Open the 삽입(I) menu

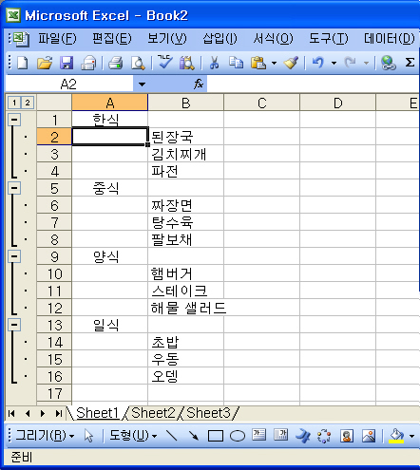pos(220,39)
